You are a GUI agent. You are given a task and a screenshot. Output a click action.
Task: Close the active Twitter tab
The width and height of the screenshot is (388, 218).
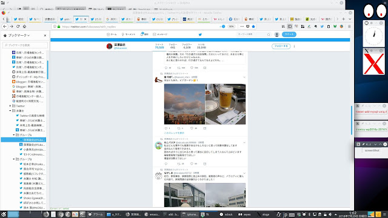(85, 19)
